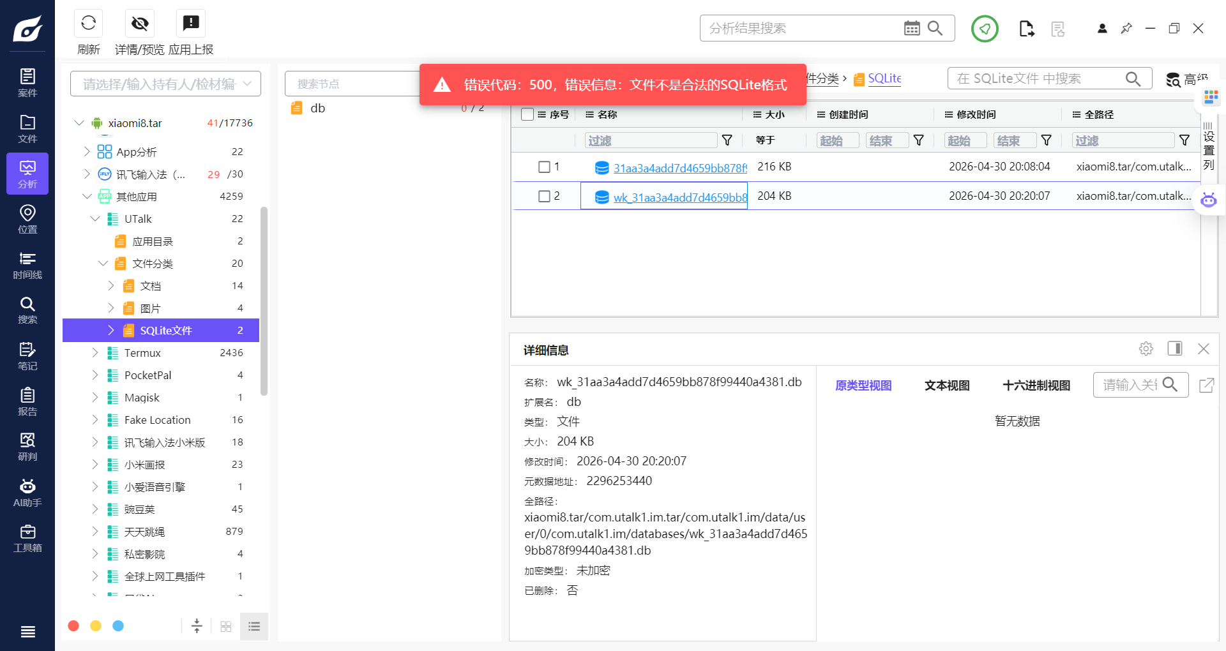The width and height of the screenshot is (1226, 651).
Task: Open calendar picker in analysis search box
Action: point(912,28)
